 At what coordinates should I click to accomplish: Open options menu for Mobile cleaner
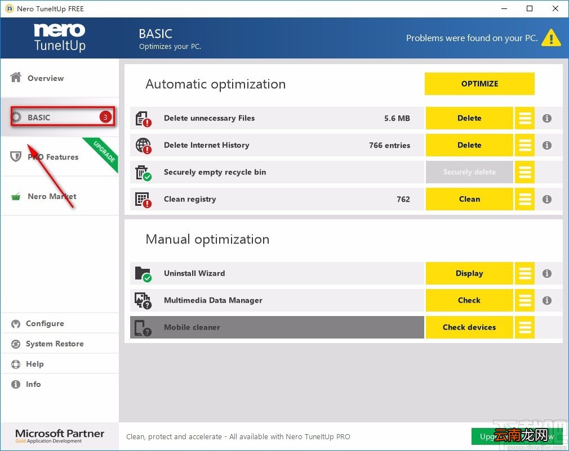point(524,327)
